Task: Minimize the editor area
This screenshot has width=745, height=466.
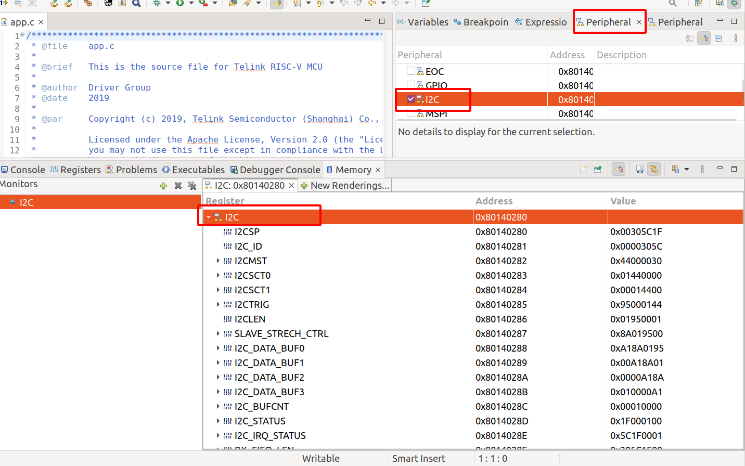Action: pyautogui.click(x=368, y=21)
